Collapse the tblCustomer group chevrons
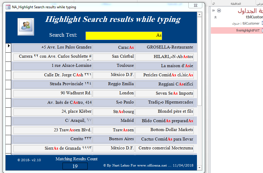This screenshot has height=173, width=263. tap(215, 17)
